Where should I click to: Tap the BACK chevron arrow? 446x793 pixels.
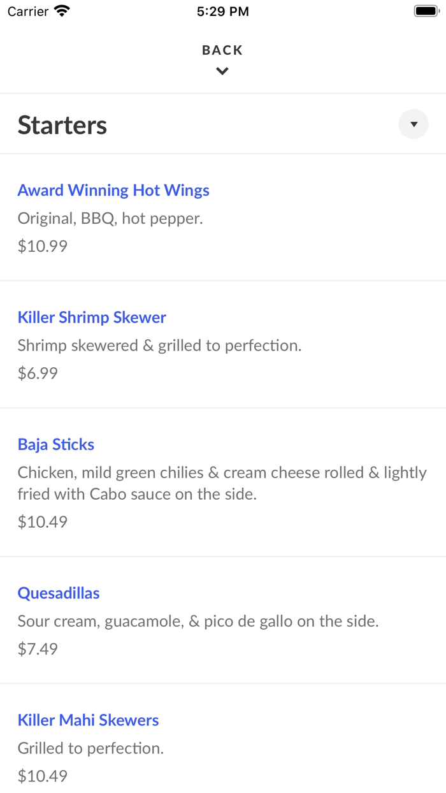(x=222, y=71)
